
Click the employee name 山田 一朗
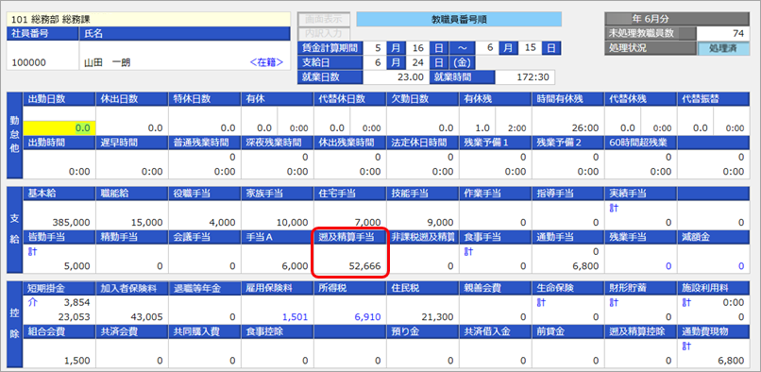point(107,63)
